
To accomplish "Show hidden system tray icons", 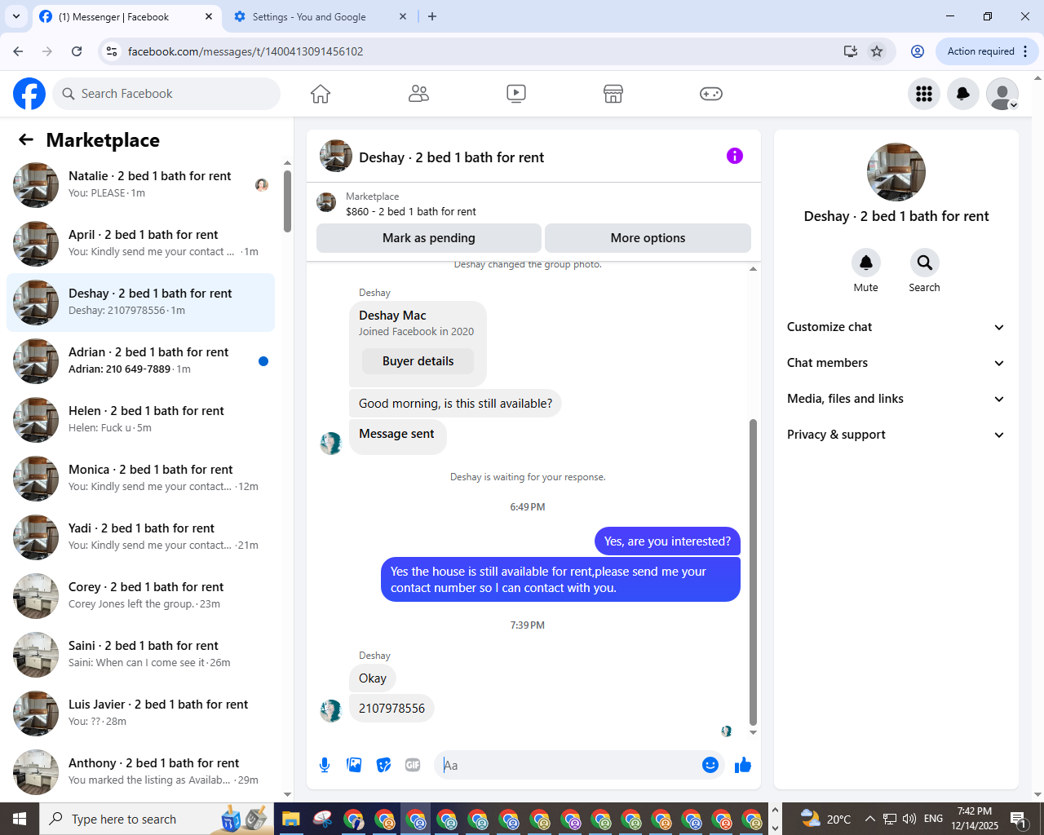I will (x=869, y=819).
